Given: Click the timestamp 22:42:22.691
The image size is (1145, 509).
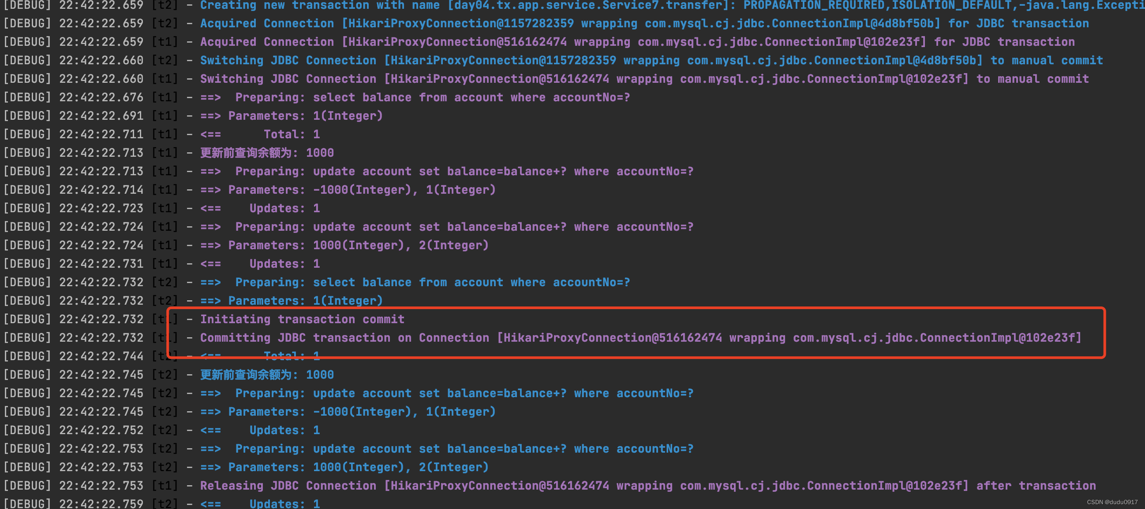Looking at the screenshot, I should (x=101, y=116).
